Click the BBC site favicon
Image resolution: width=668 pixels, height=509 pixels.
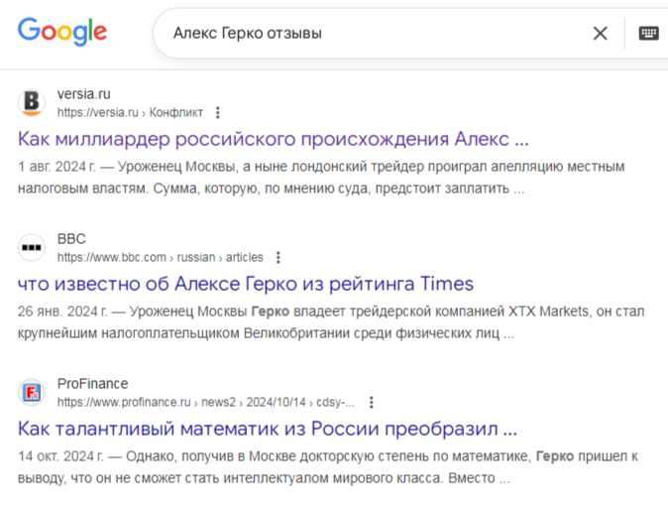click(32, 247)
